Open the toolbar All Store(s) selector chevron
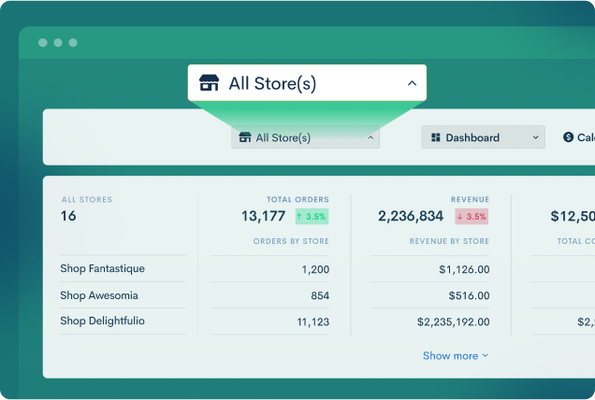 pyautogui.click(x=370, y=137)
